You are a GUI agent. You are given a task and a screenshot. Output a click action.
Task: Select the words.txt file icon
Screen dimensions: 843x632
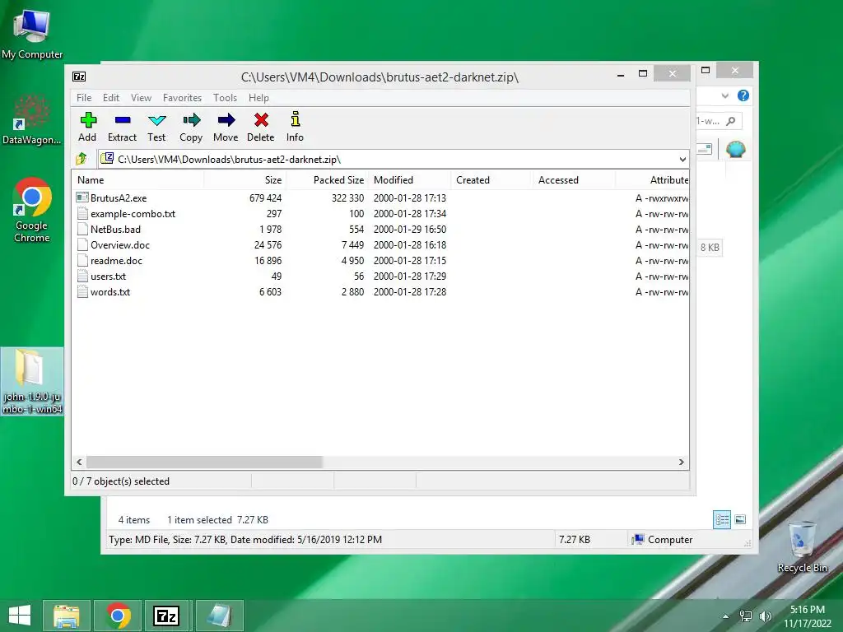click(82, 291)
